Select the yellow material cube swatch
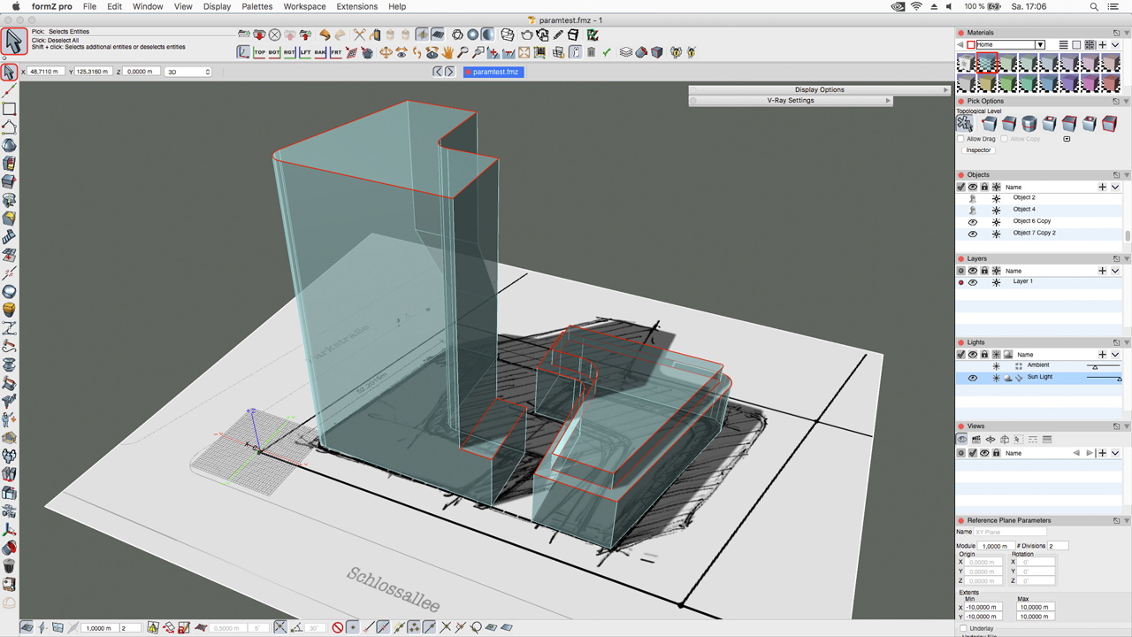1132x637 pixels. [987, 84]
